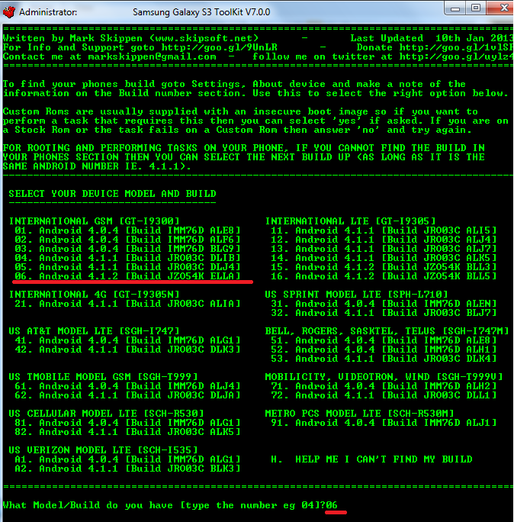Select line A2 Build JRO03C BLK3

pos(127,469)
